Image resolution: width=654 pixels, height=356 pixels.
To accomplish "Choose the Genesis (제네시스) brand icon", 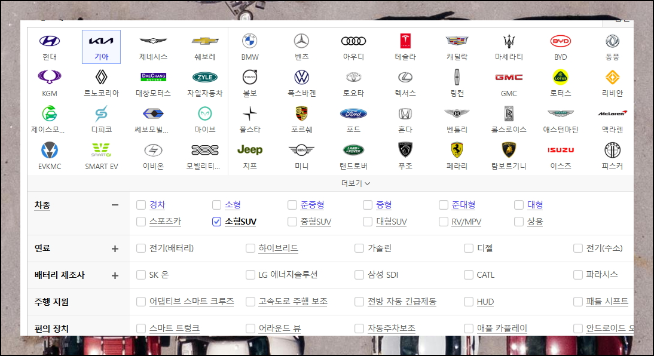I will click(153, 41).
